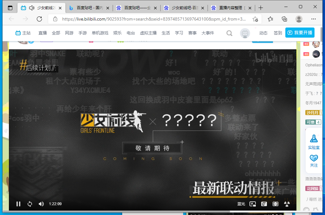325x215 pixels.
Task: View site info lock icon
Action: (55, 19)
